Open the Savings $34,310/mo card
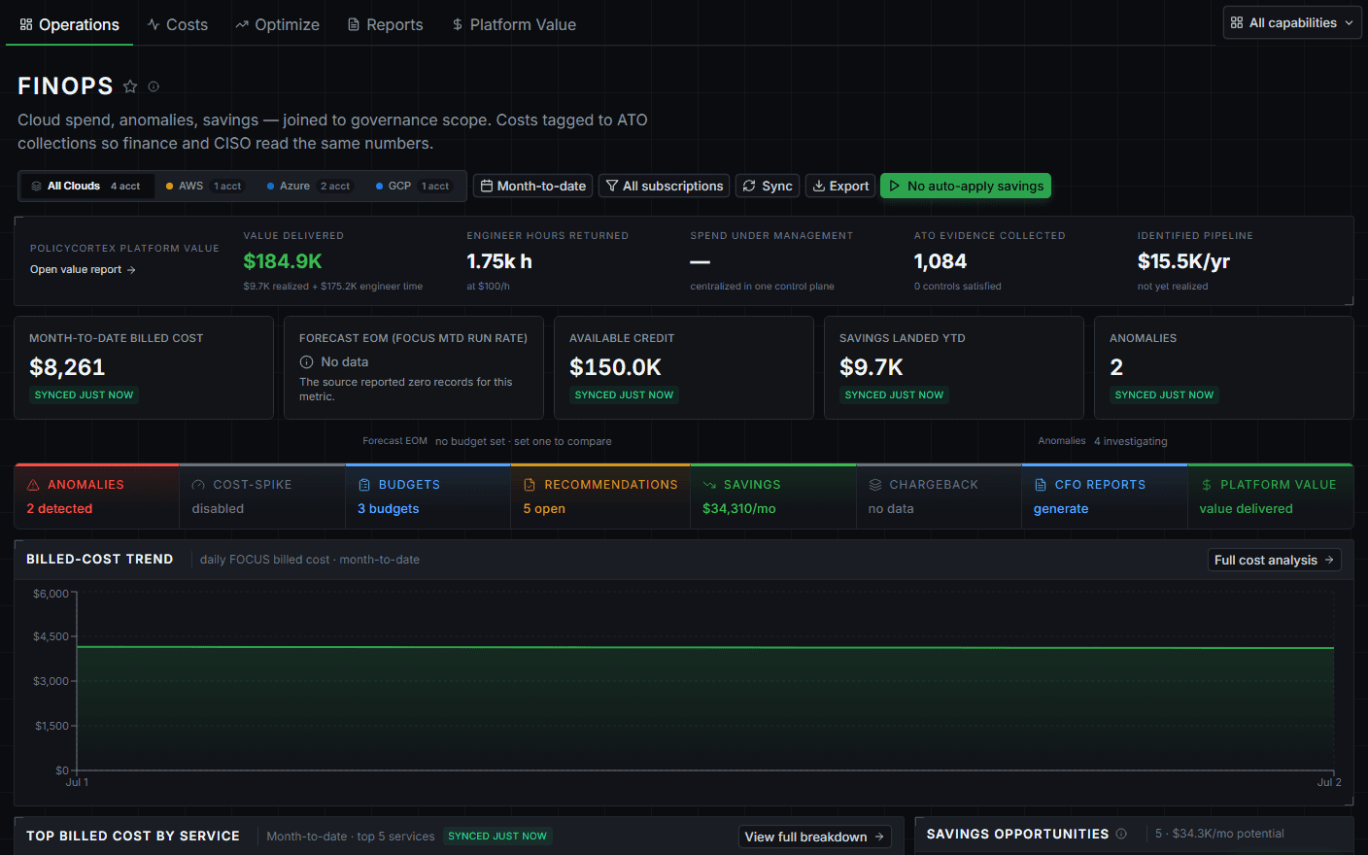Image resolution: width=1368 pixels, height=855 pixels. click(773, 496)
